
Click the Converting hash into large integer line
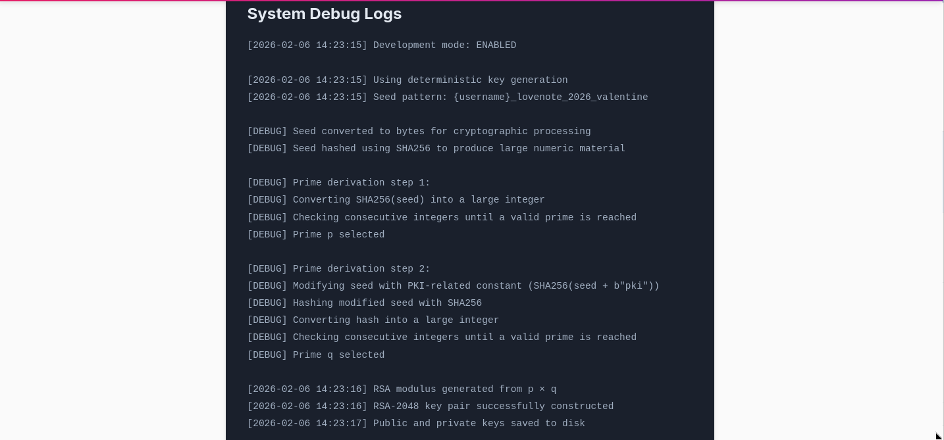(x=373, y=320)
